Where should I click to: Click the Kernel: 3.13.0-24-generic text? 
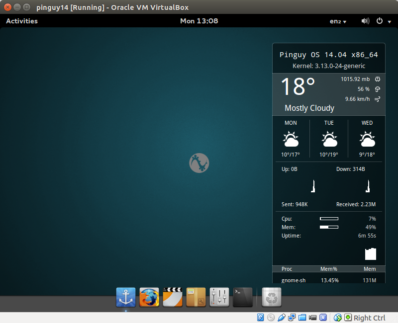(x=329, y=66)
